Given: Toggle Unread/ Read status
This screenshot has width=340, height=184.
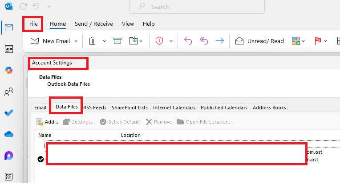Looking at the screenshot, I should 259,41.
